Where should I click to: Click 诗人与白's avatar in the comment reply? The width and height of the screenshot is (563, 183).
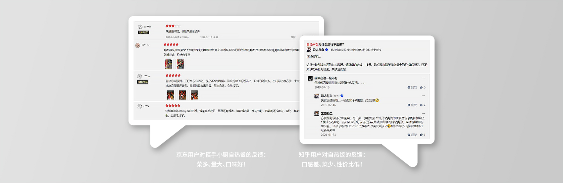pyautogui.click(x=317, y=96)
